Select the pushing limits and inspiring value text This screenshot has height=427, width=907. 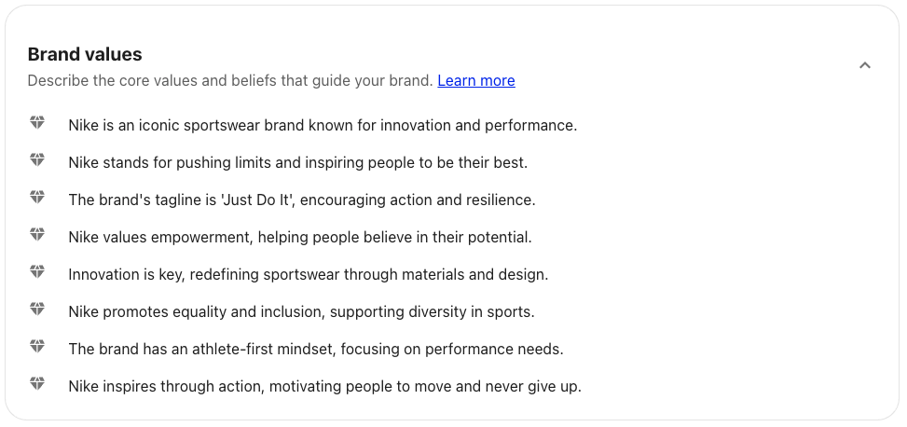tap(298, 162)
